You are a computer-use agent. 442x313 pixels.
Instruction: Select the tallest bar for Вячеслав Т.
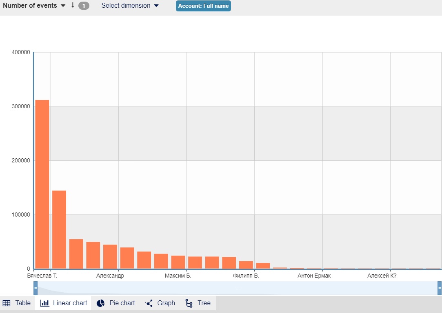pos(42,183)
